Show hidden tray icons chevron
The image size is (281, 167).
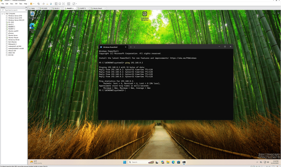(257, 162)
